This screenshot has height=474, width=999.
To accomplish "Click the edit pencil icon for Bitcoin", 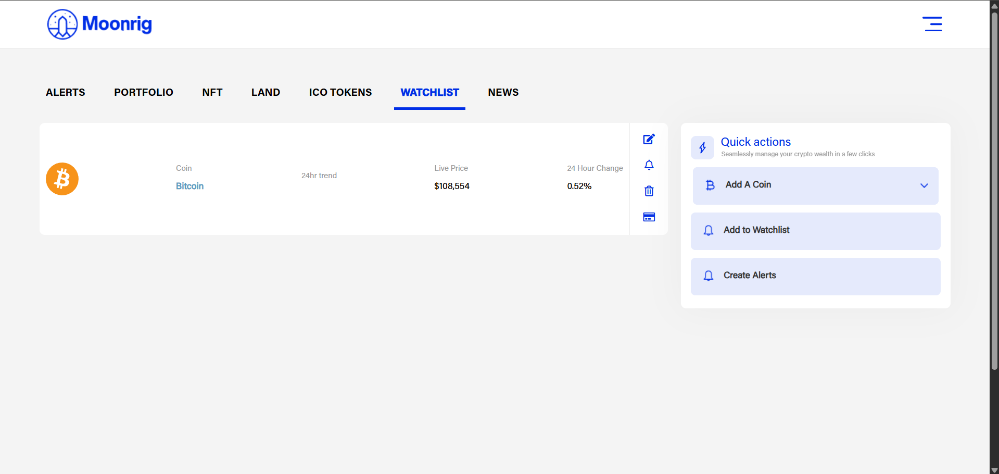I will point(649,139).
